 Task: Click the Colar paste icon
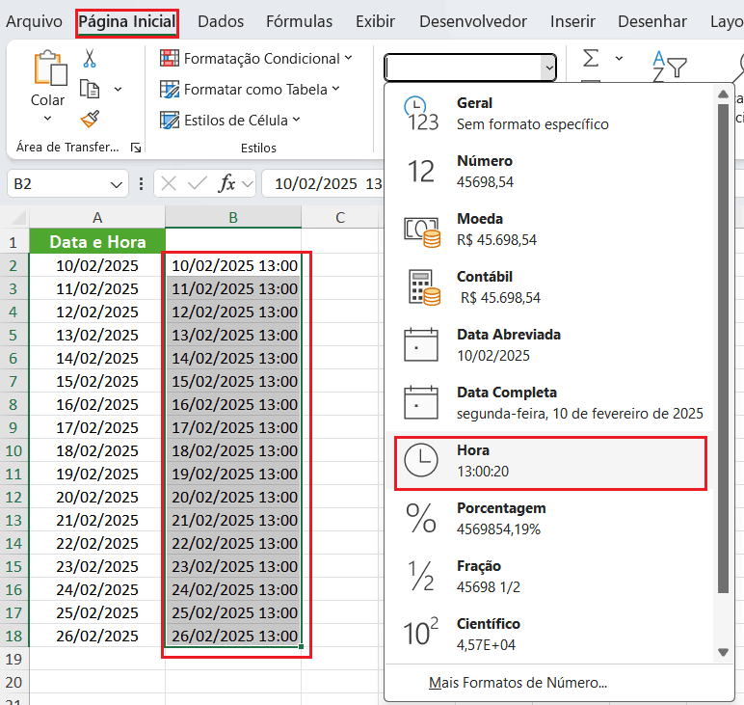point(47,70)
